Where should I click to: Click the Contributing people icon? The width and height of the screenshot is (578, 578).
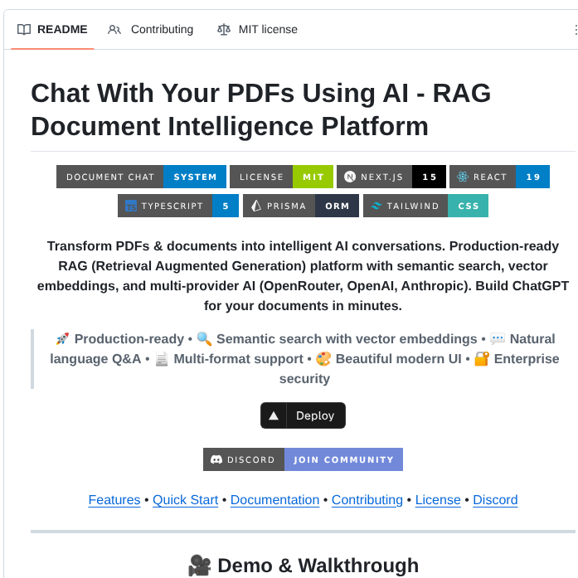pos(114,30)
